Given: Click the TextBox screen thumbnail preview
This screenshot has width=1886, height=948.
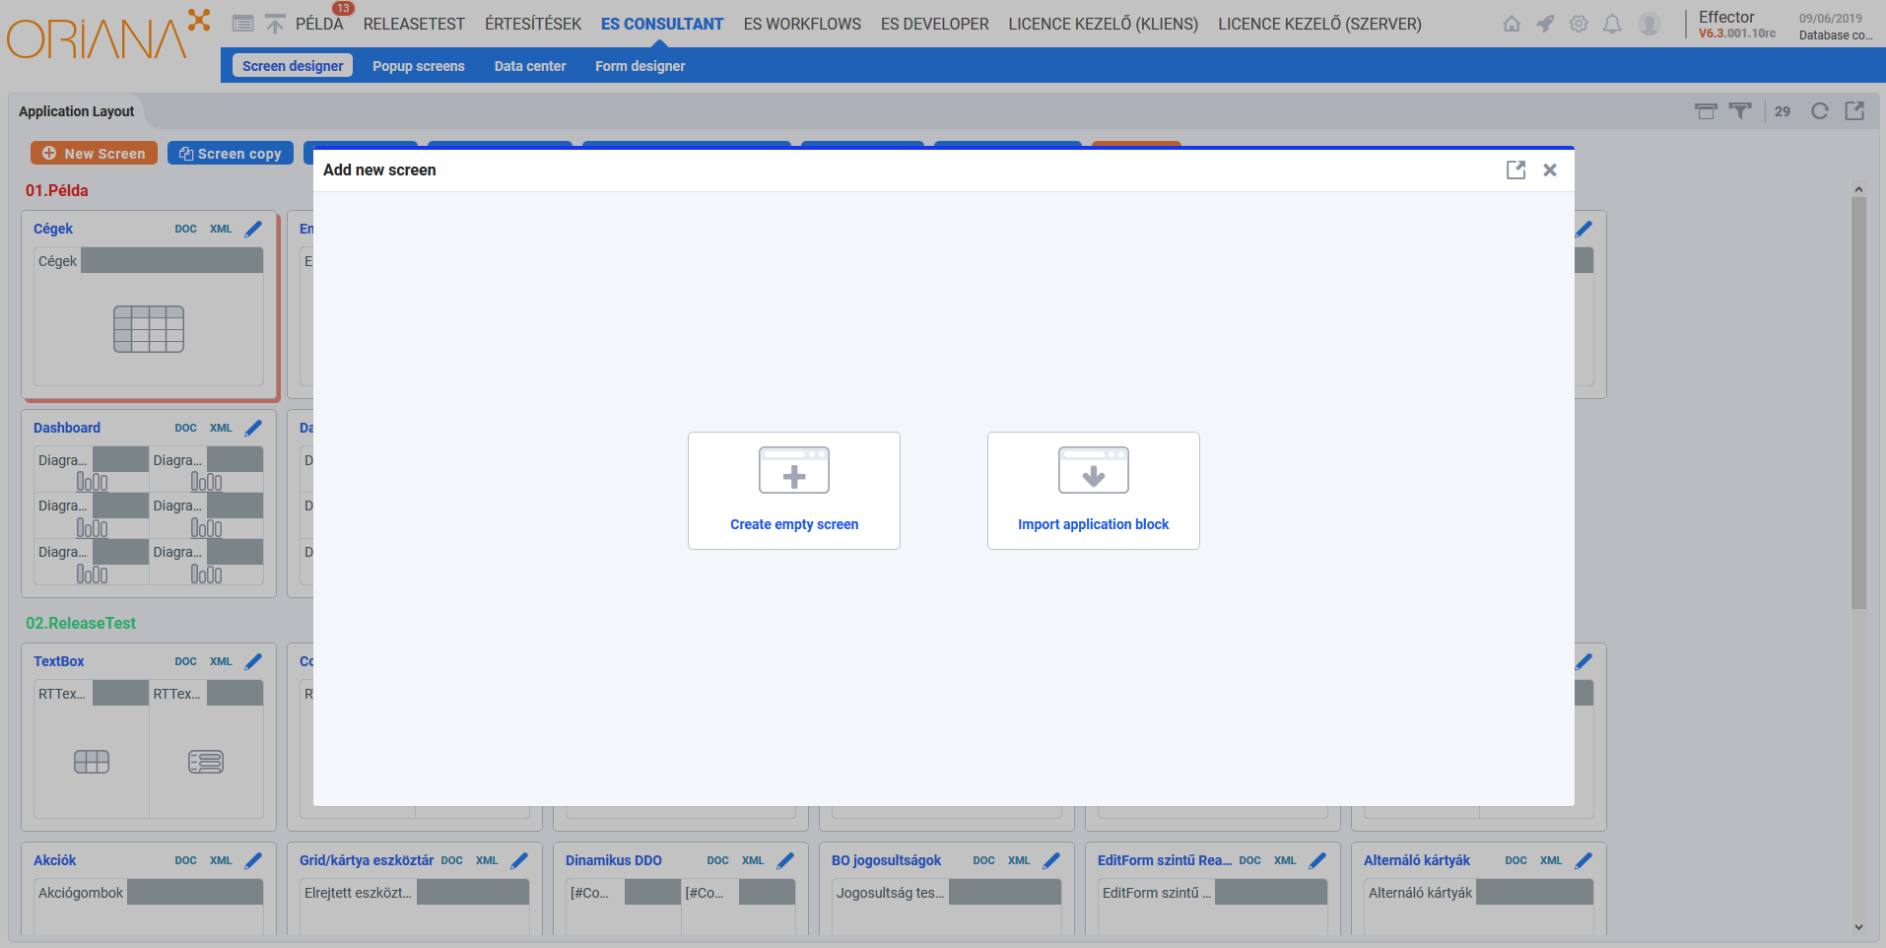Looking at the screenshot, I should [149, 749].
